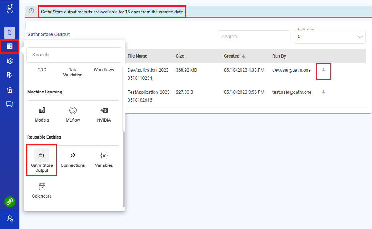Open Gathr Store Output menu item
The image size is (372, 229).
point(42,160)
